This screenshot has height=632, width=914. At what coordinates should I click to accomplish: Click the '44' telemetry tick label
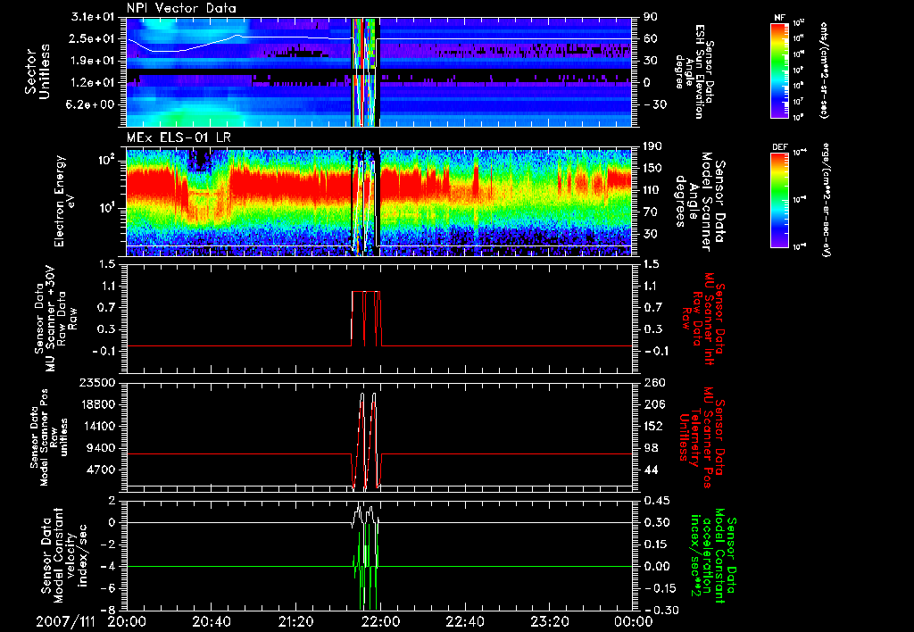(x=650, y=470)
